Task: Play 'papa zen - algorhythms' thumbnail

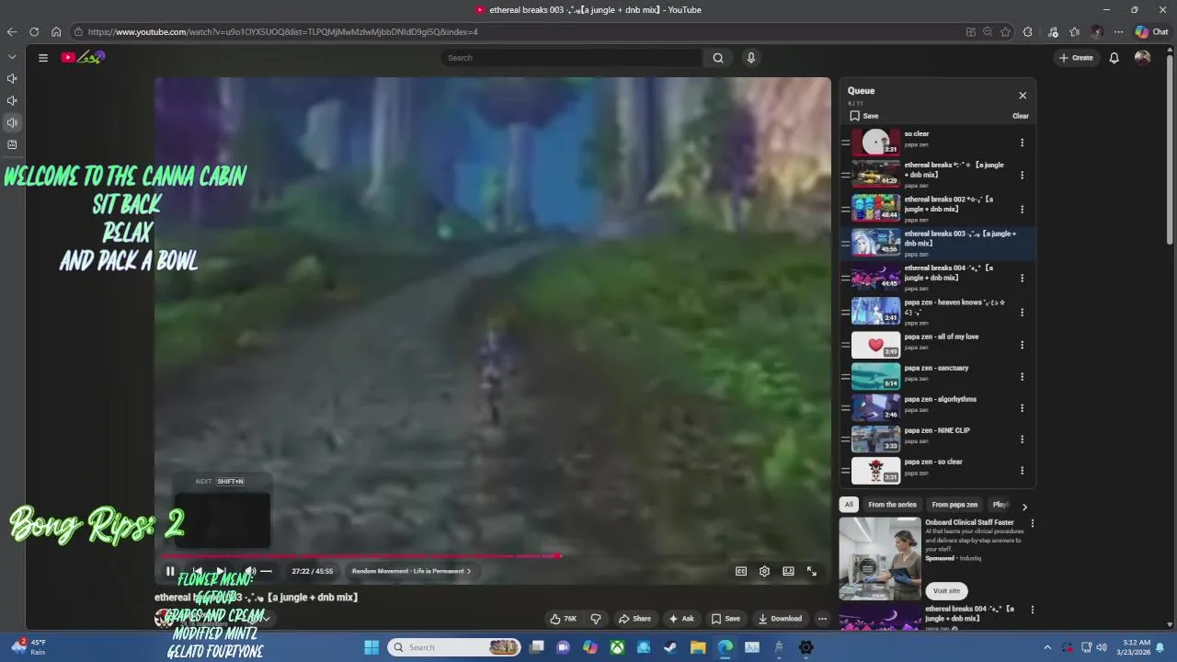Action: [x=875, y=407]
